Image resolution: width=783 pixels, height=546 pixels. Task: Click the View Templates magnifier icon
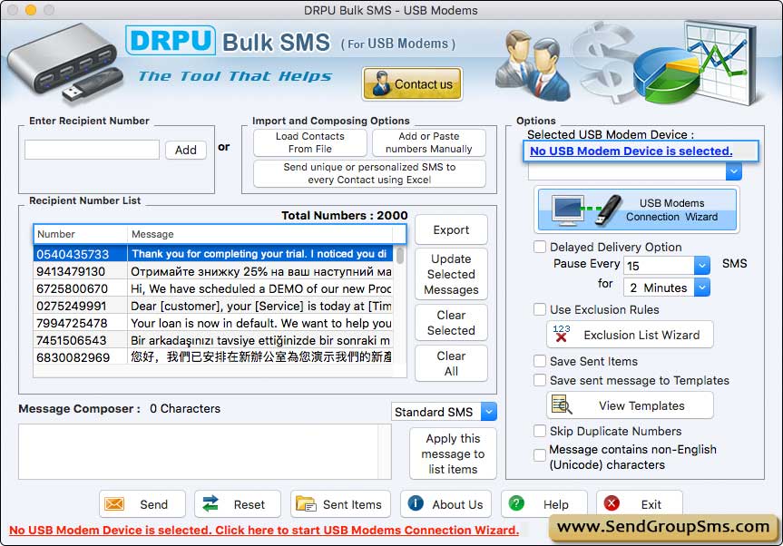pyautogui.click(x=562, y=405)
